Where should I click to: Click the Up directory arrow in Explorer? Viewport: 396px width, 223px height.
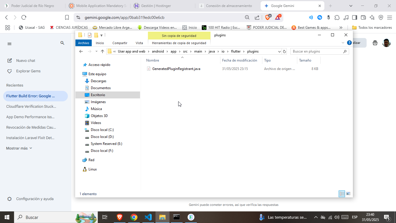(x=102, y=51)
